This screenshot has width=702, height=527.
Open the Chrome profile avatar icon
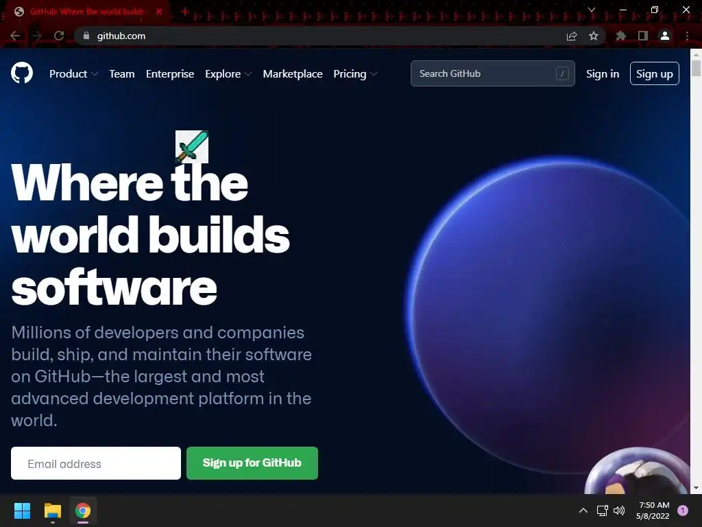(x=665, y=36)
